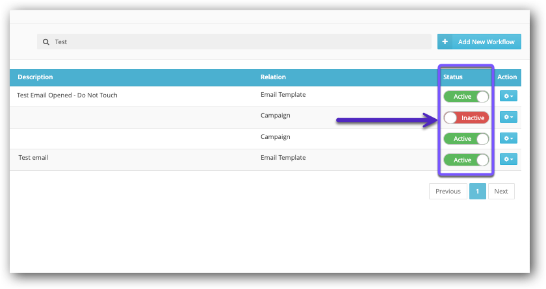The height and width of the screenshot is (289, 546).
Task: Click the Status column header
Action: 452,77
